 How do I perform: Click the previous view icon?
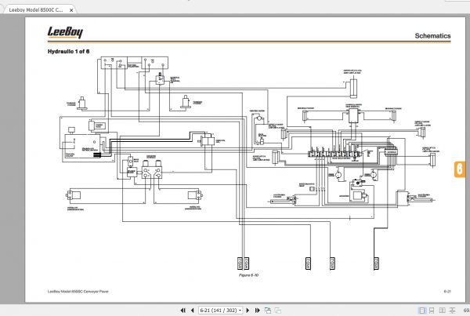(x=268, y=311)
